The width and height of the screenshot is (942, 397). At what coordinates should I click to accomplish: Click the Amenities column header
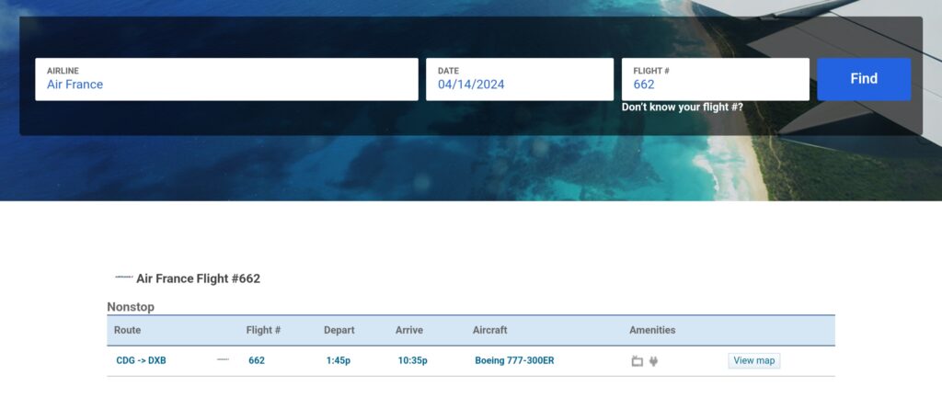point(652,330)
